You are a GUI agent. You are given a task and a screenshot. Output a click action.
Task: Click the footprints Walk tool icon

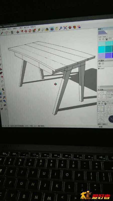tap(2, 109)
